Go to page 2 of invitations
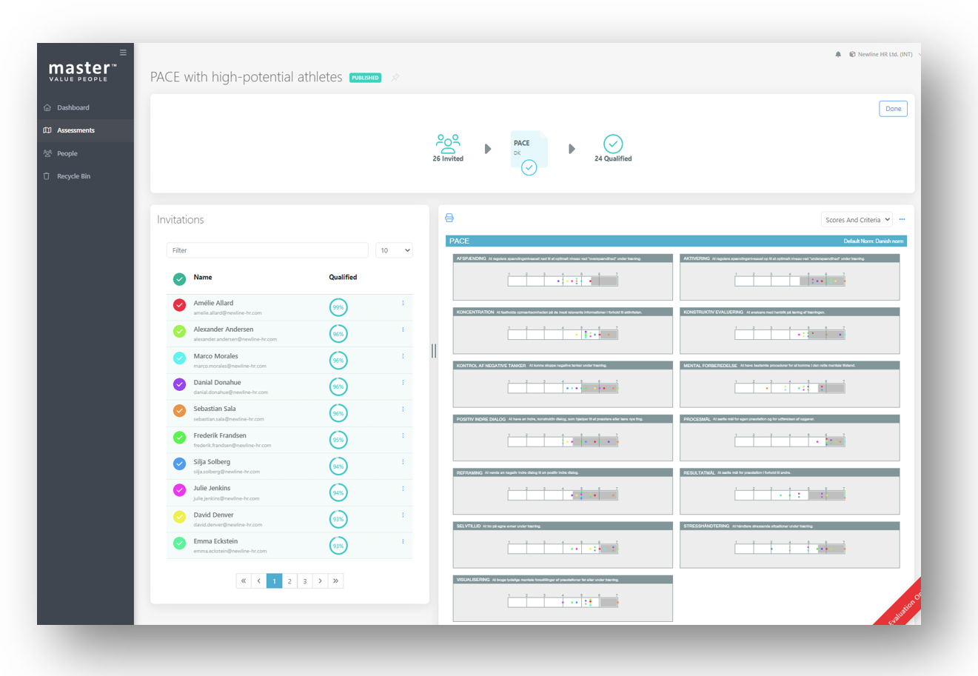Image resolution: width=978 pixels, height=676 pixels. (289, 581)
